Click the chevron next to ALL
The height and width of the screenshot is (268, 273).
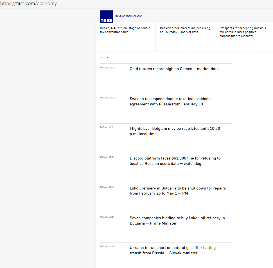tap(108, 57)
